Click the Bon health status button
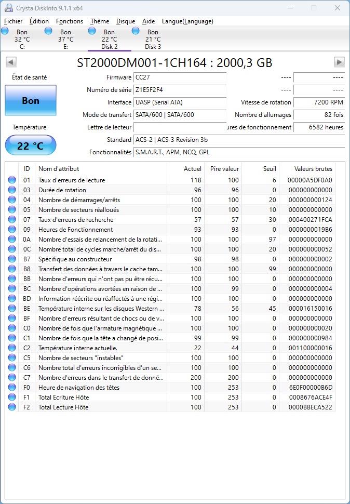The image size is (350, 504). (31, 100)
